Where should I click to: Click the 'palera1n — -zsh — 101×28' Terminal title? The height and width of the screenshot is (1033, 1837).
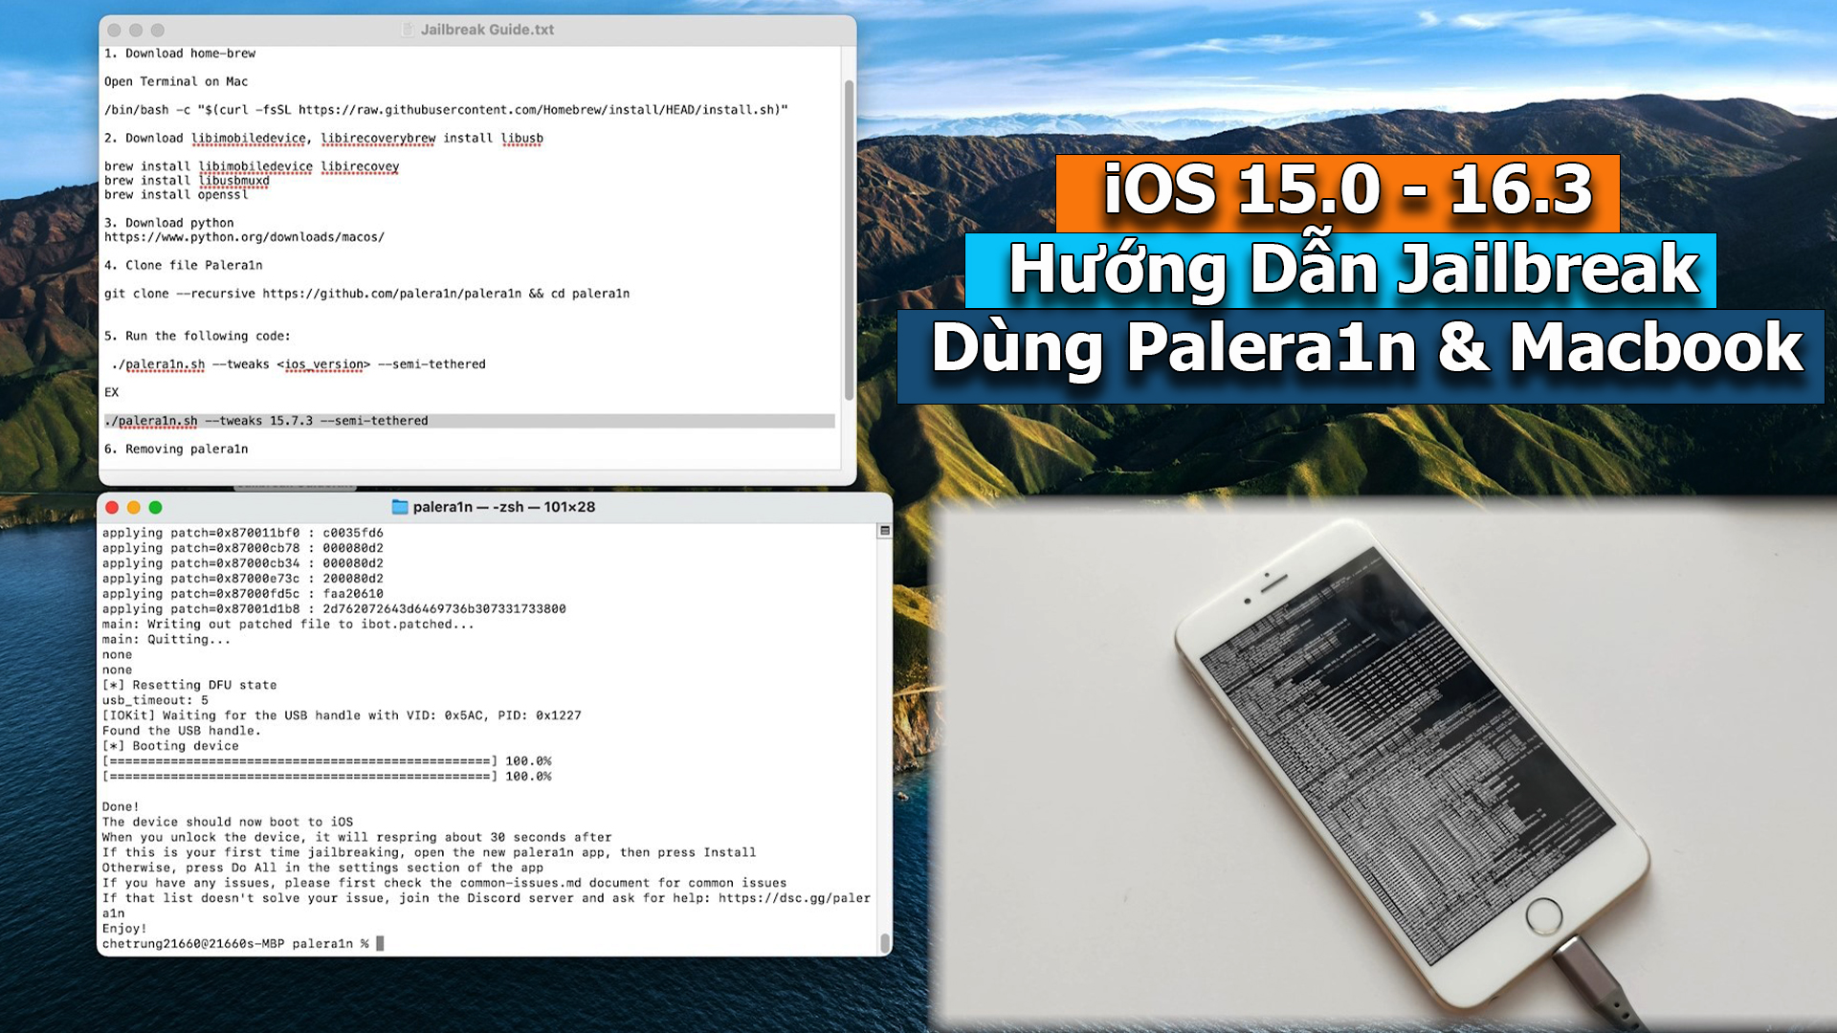click(x=504, y=507)
